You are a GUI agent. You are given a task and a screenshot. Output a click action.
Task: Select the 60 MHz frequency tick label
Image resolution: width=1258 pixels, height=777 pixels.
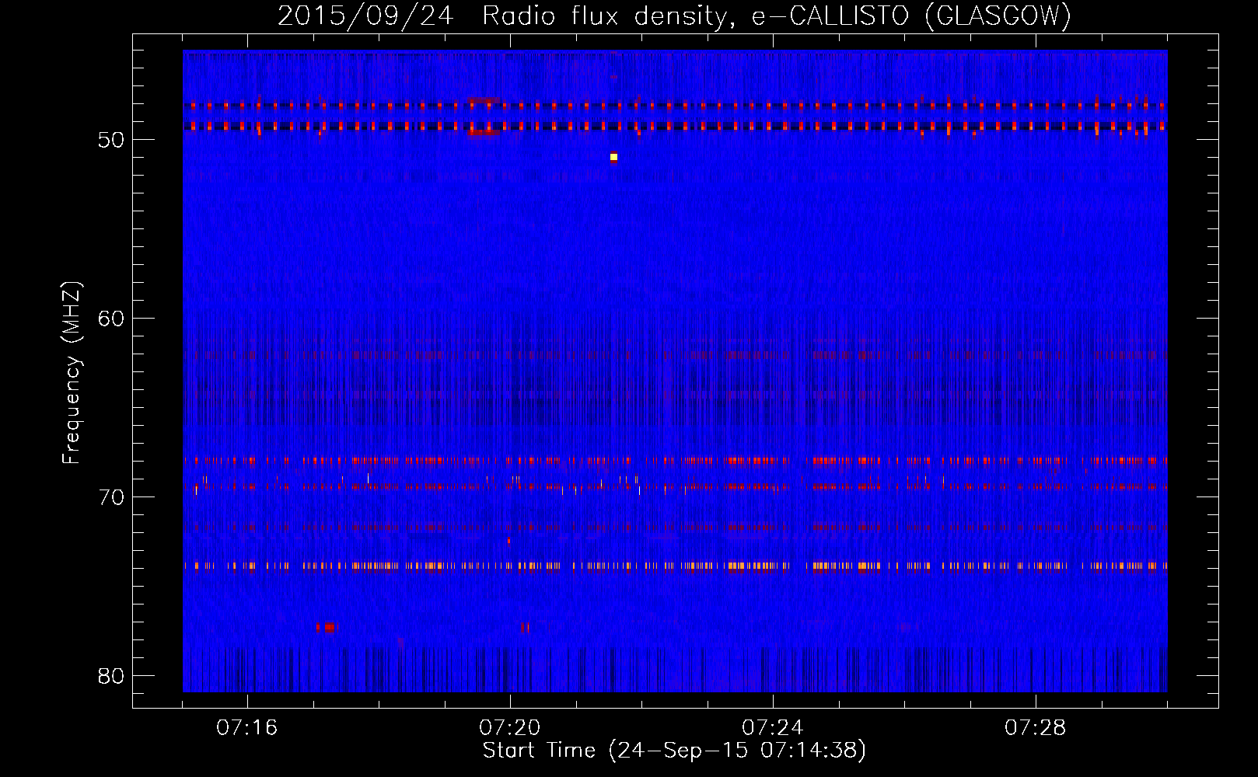110,319
